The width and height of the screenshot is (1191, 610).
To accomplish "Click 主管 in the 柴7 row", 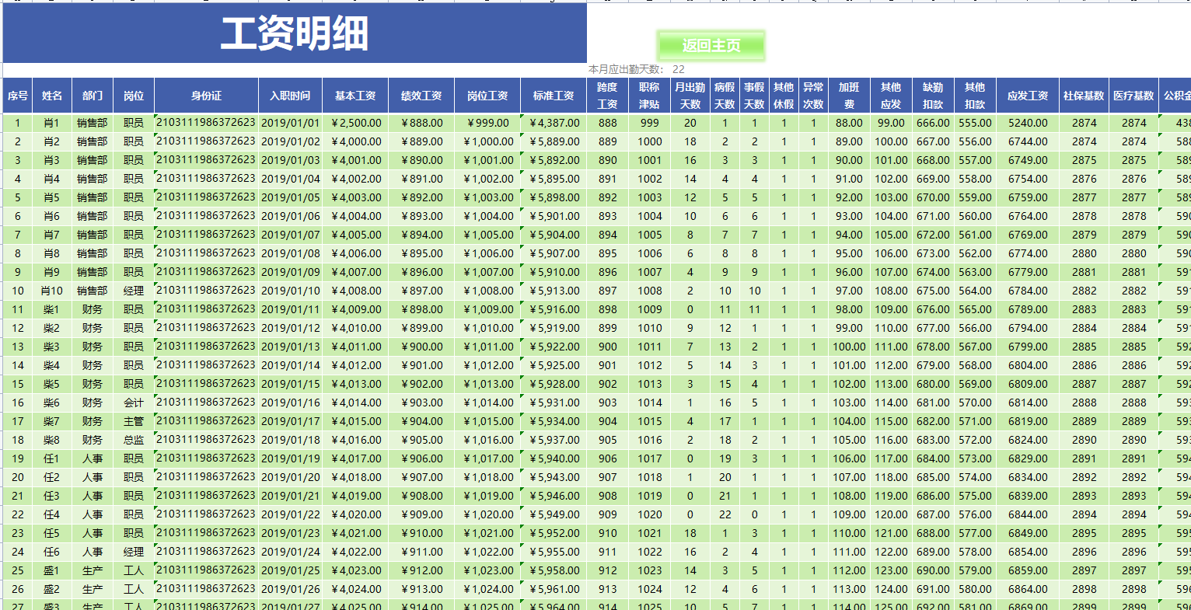I will [134, 421].
